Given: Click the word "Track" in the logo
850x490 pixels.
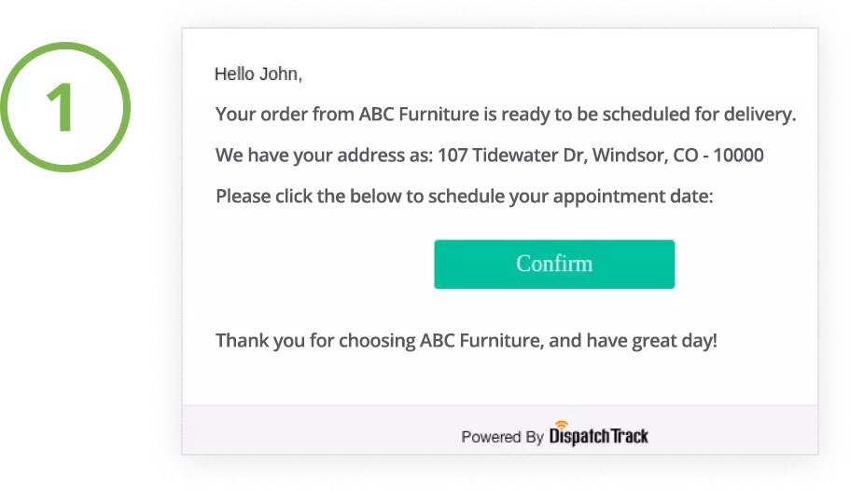Looking at the screenshot, I should (629, 436).
